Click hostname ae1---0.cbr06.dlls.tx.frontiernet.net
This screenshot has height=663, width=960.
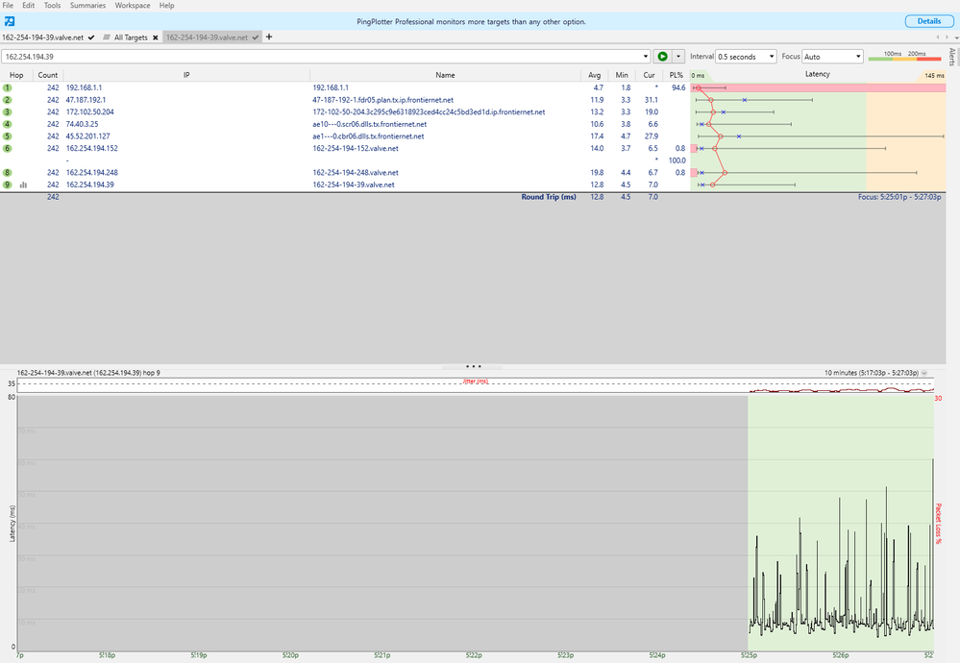369,136
